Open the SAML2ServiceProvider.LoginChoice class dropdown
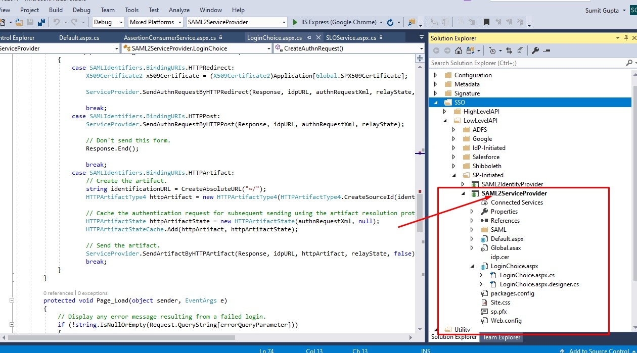Image resolution: width=637 pixels, height=353 pixels. [268, 48]
